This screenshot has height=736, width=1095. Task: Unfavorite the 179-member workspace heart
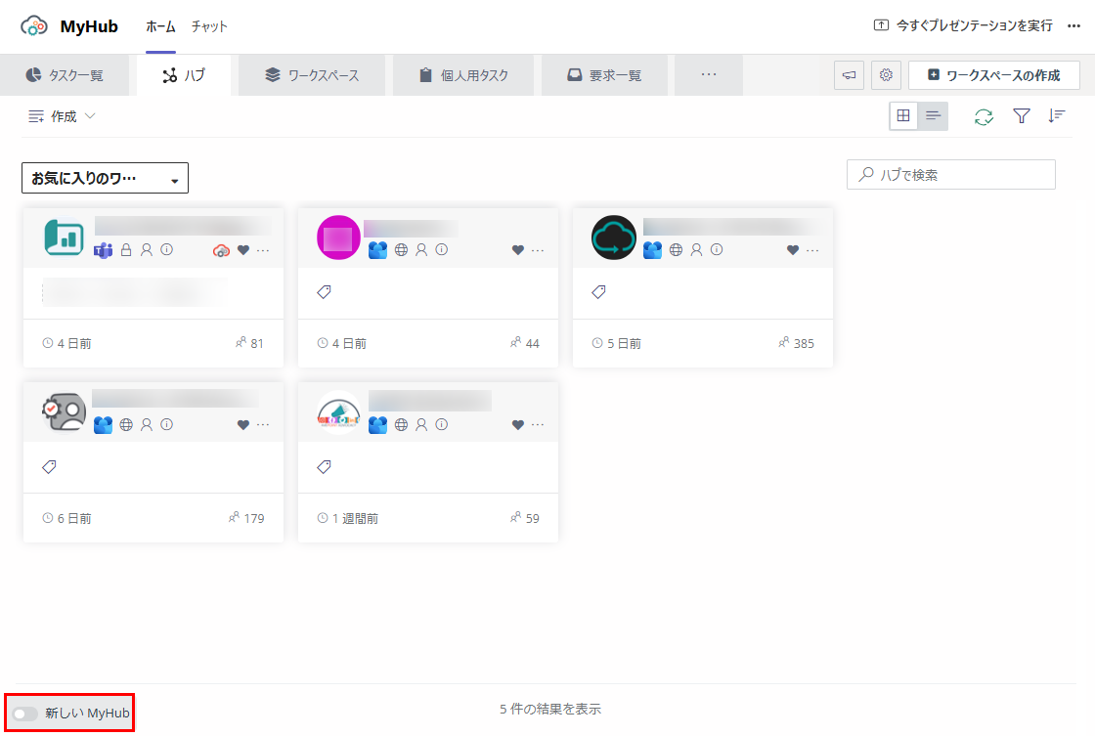[x=243, y=424]
